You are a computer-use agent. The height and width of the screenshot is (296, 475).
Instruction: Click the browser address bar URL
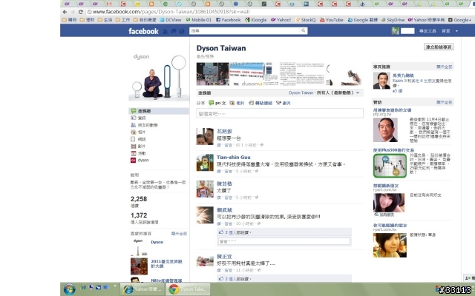[x=171, y=12]
